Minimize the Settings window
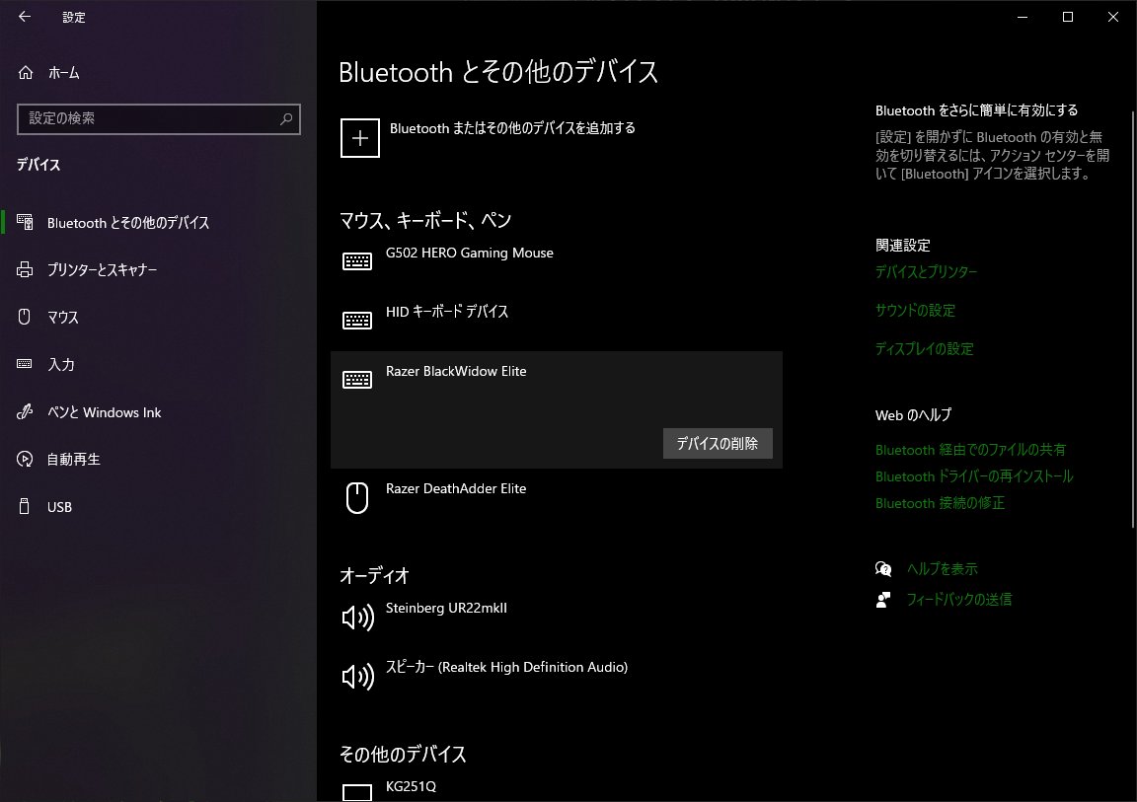Image resolution: width=1137 pixels, height=802 pixels. pyautogui.click(x=1023, y=17)
